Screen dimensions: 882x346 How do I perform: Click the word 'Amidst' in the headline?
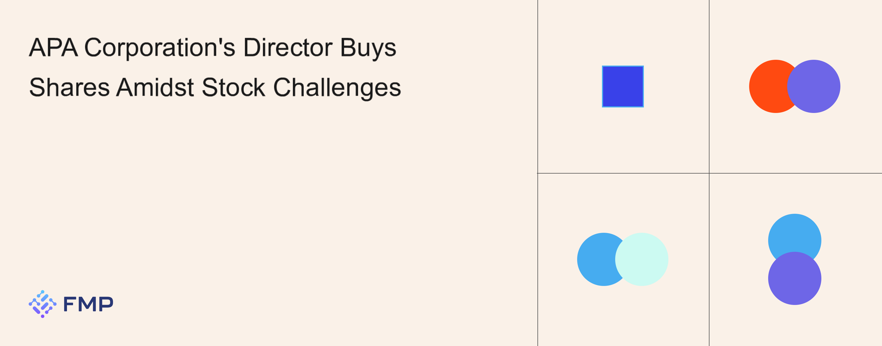(156, 87)
